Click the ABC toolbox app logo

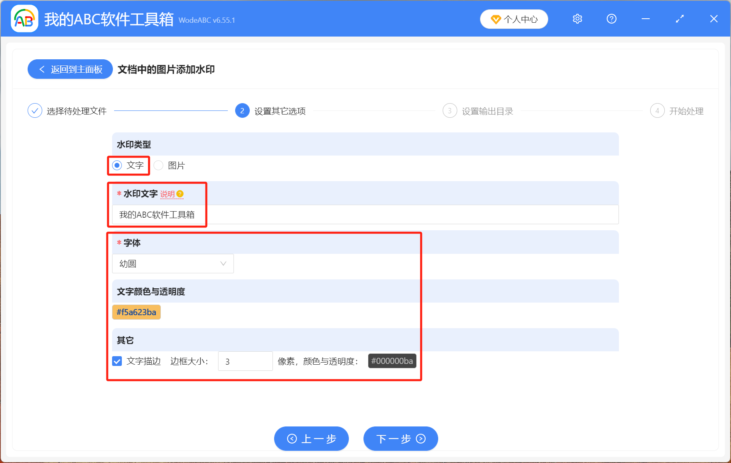pyautogui.click(x=24, y=18)
